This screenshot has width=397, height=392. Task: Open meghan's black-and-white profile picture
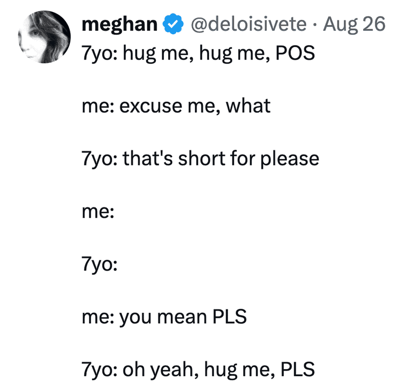[x=44, y=37]
